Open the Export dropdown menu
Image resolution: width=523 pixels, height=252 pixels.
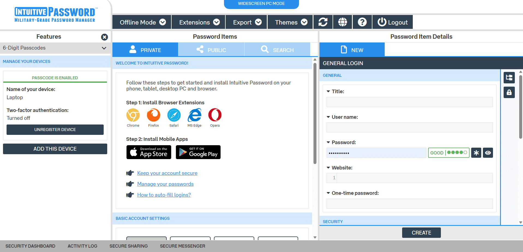246,22
